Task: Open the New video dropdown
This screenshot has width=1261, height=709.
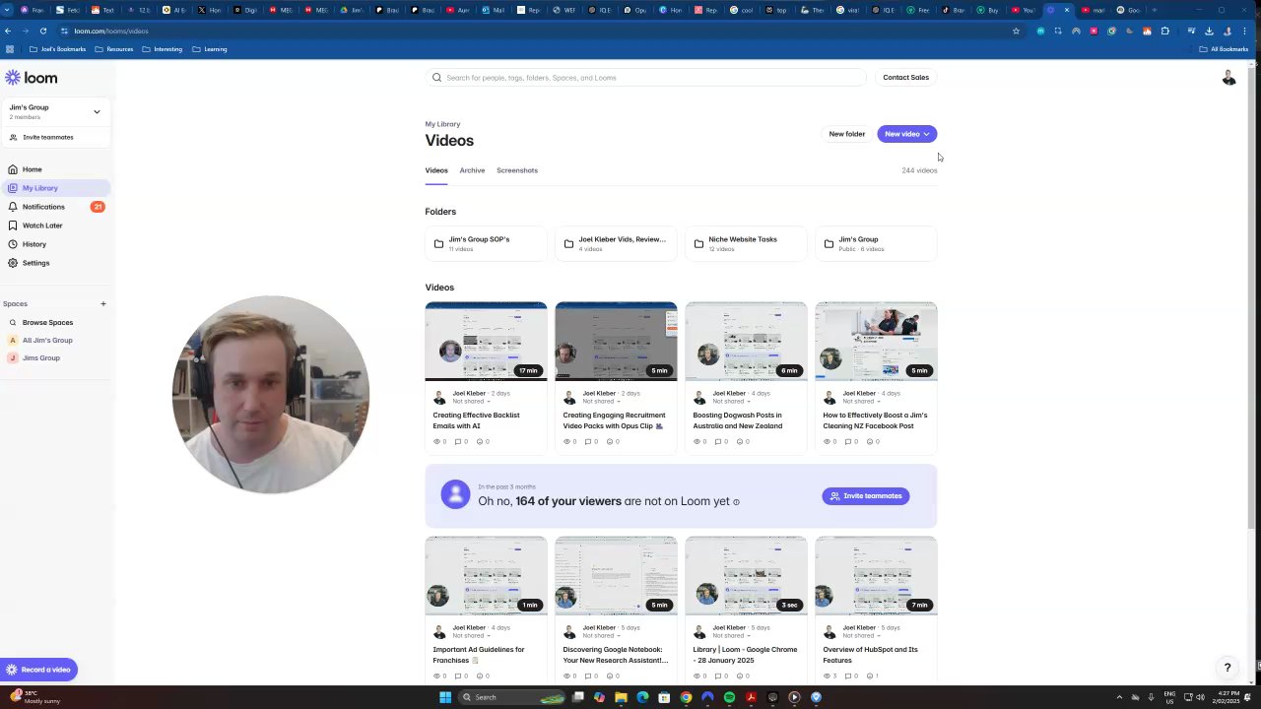Action: pyautogui.click(x=906, y=134)
